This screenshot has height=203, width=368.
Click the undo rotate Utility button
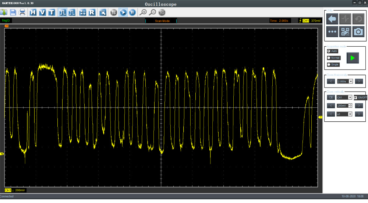[x=358, y=19]
